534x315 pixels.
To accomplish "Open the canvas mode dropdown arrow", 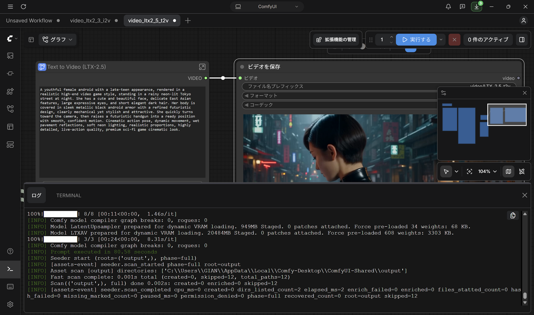I will tap(457, 171).
